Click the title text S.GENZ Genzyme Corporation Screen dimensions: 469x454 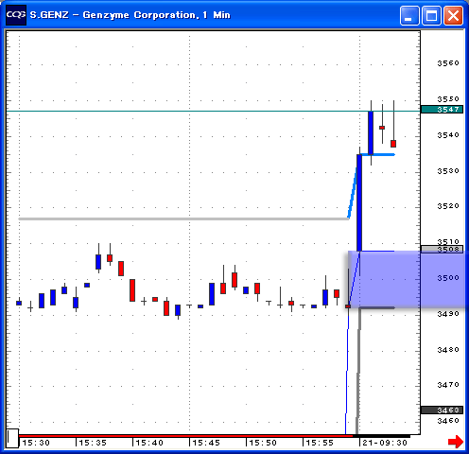[x=130, y=15]
